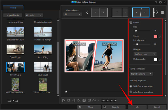Image resolution: width=168 pixels, height=110 pixels.
Task: Click the Save As button
Action: [114, 107]
